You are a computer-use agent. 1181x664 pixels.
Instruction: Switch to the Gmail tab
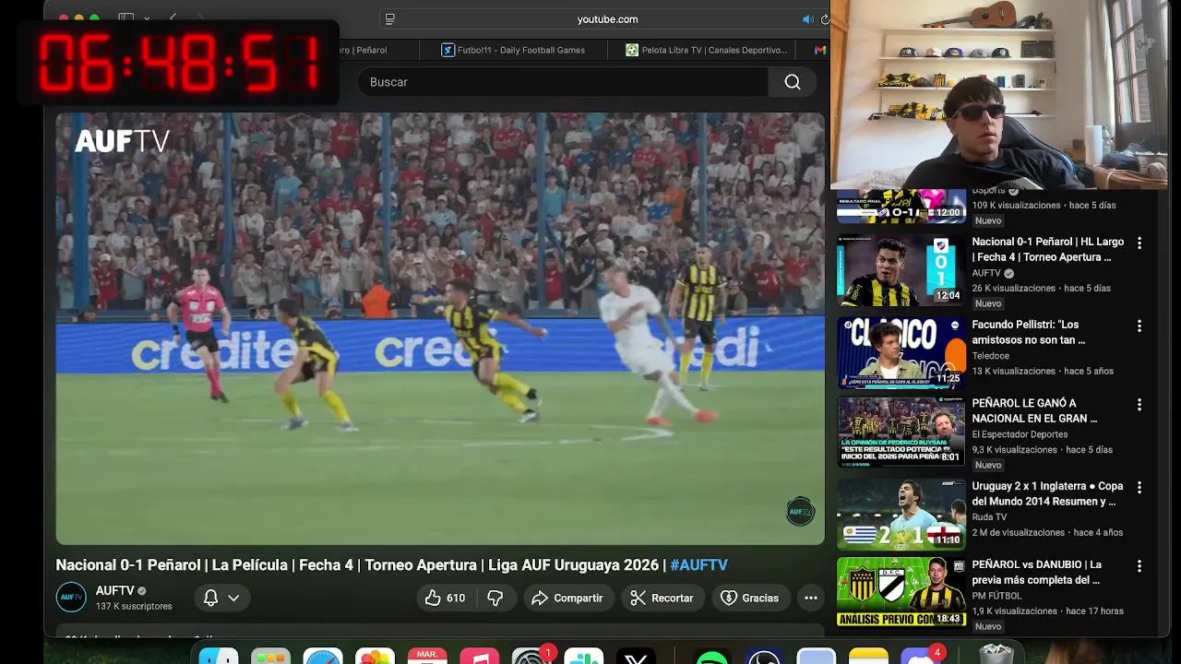pyautogui.click(x=819, y=50)
